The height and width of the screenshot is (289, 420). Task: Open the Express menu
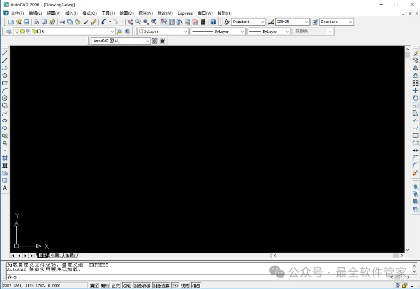pyautogui.click(x=185, y=13)
